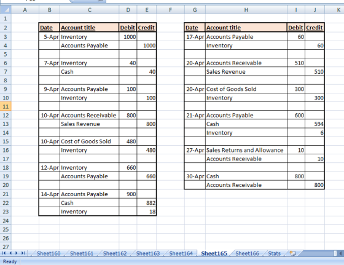Select the 12-Apr date cell

(49, 168)
